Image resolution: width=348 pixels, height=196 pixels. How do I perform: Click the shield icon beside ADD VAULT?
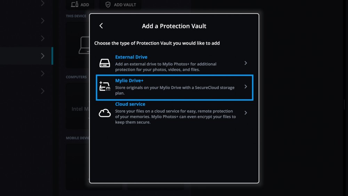[108, 5]
